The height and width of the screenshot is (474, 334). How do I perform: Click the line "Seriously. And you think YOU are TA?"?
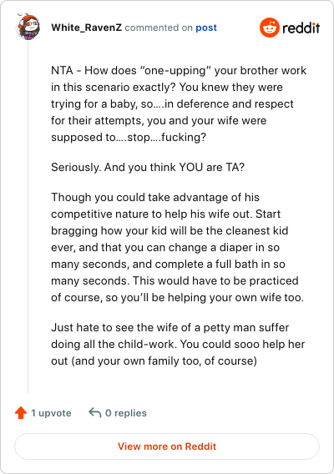tap(148, 167)
